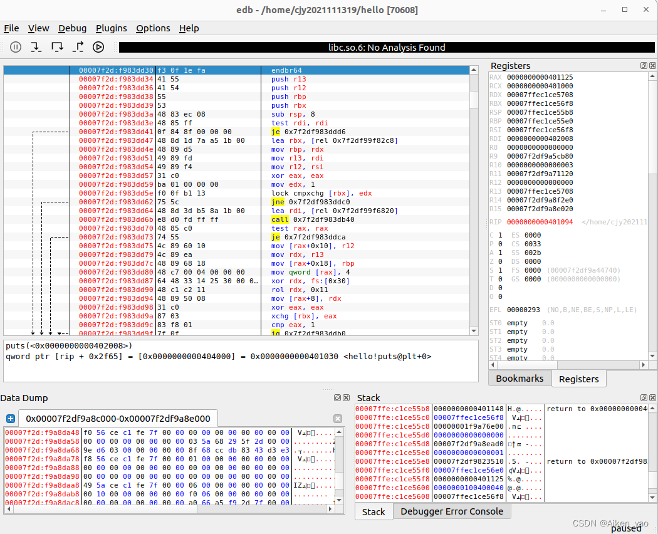Click the Run toolbar icon

click(x=98, y=47)
